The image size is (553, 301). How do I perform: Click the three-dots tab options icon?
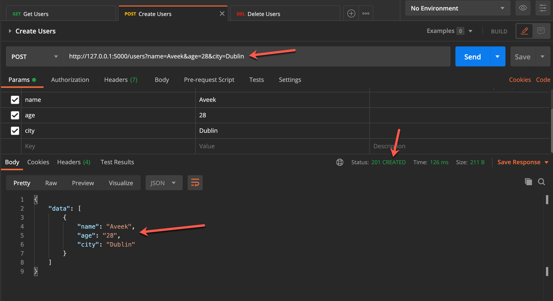coord(366,13)
